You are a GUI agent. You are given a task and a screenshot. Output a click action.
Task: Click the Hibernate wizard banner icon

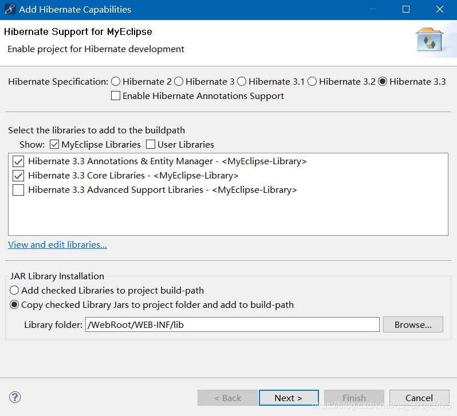pos(430,40)
